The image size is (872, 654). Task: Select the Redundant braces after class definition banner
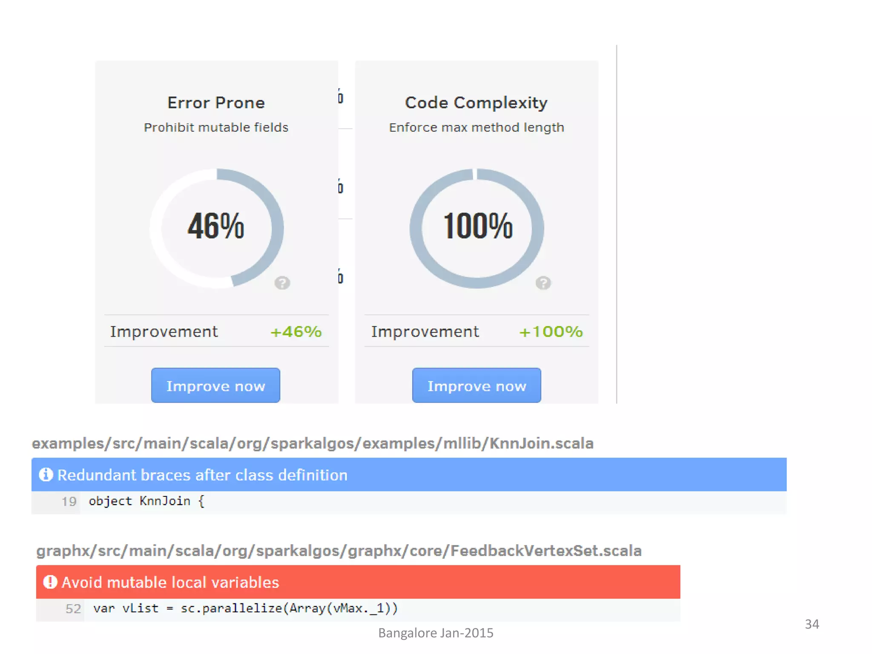click(409, 474)
